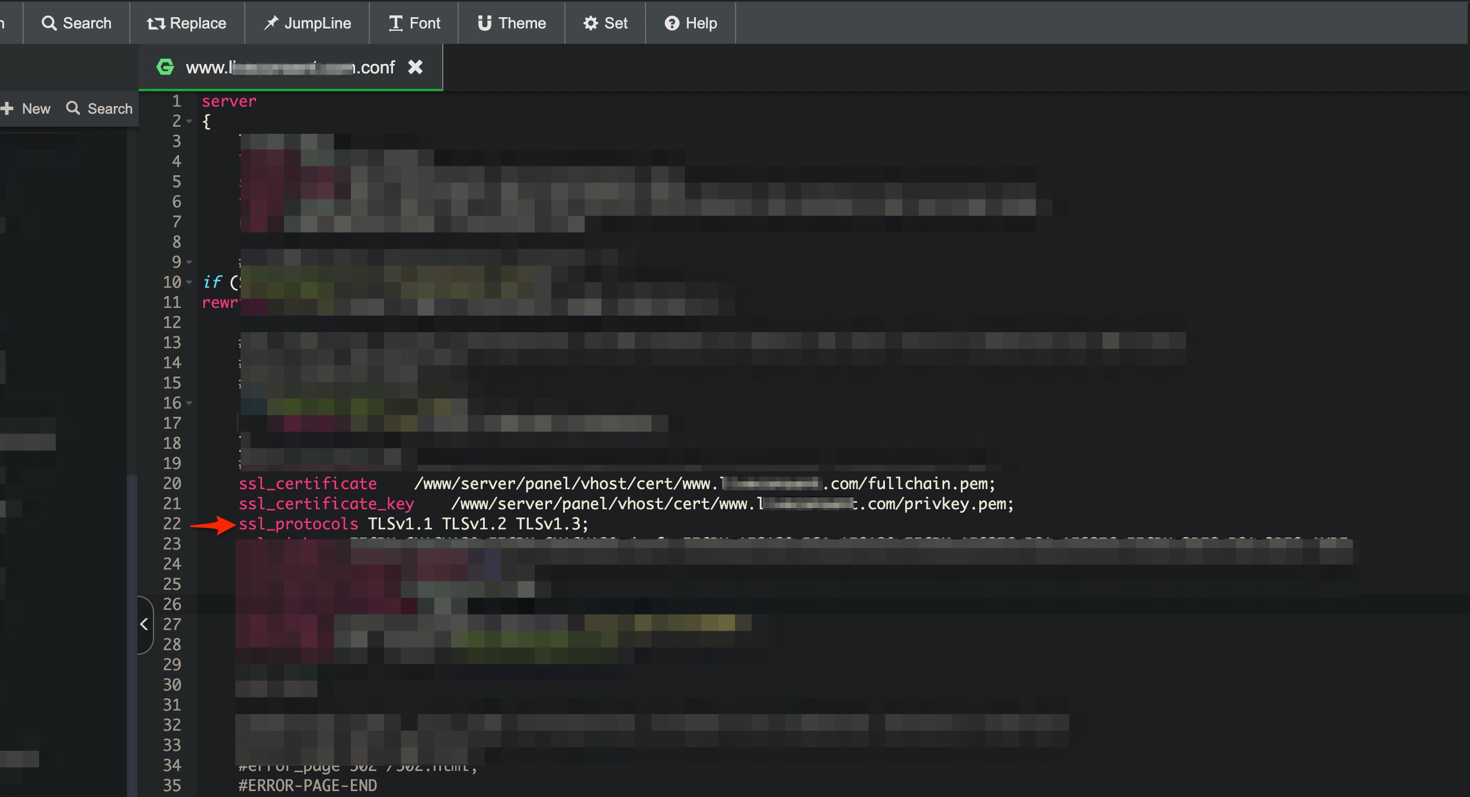Fold the if block at line 10

[189, 282]
